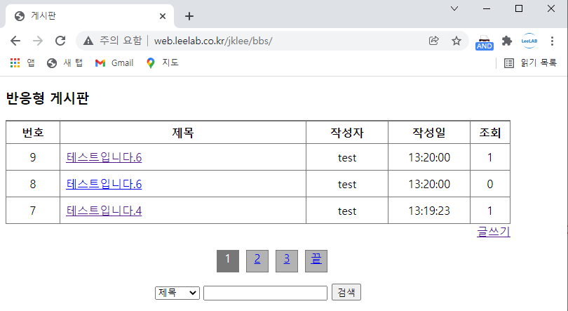This screenshot has width=568, height=311.
Task: Open post number 7 테스트입니다.4
Action: click(104, 211)
